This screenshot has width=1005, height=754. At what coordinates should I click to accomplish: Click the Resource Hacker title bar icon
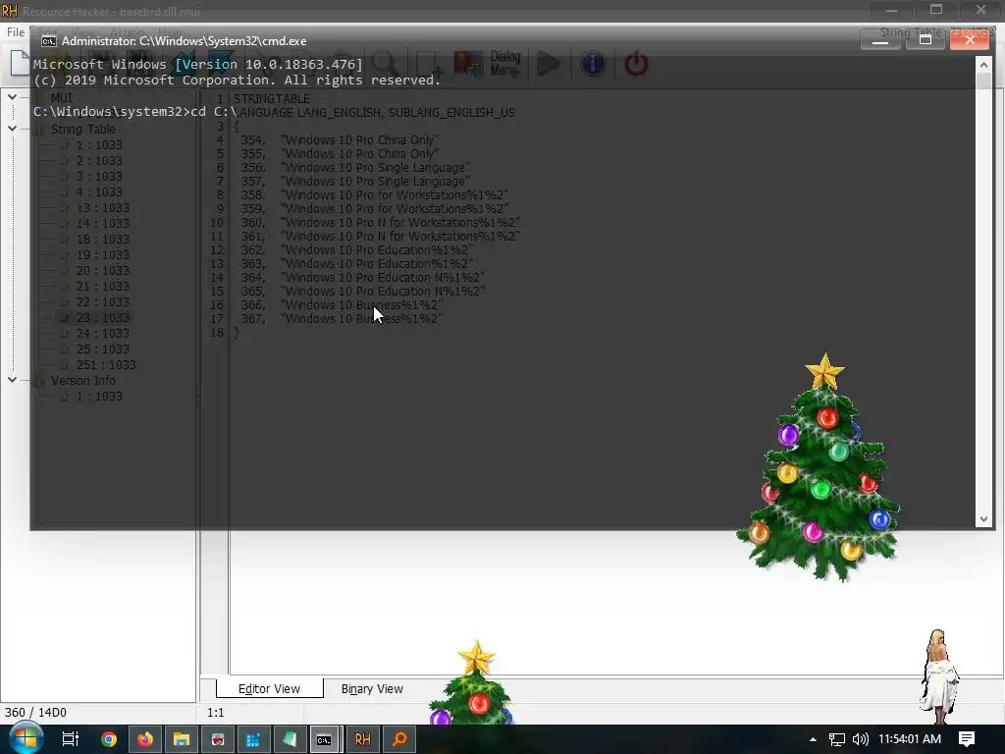[10, 11]
